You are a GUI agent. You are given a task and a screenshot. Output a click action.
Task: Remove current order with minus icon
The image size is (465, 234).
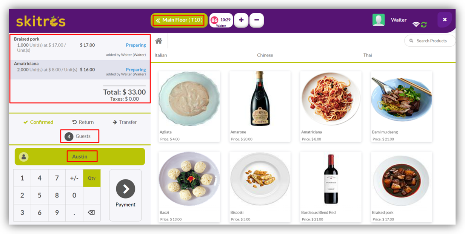coord(257,20)
